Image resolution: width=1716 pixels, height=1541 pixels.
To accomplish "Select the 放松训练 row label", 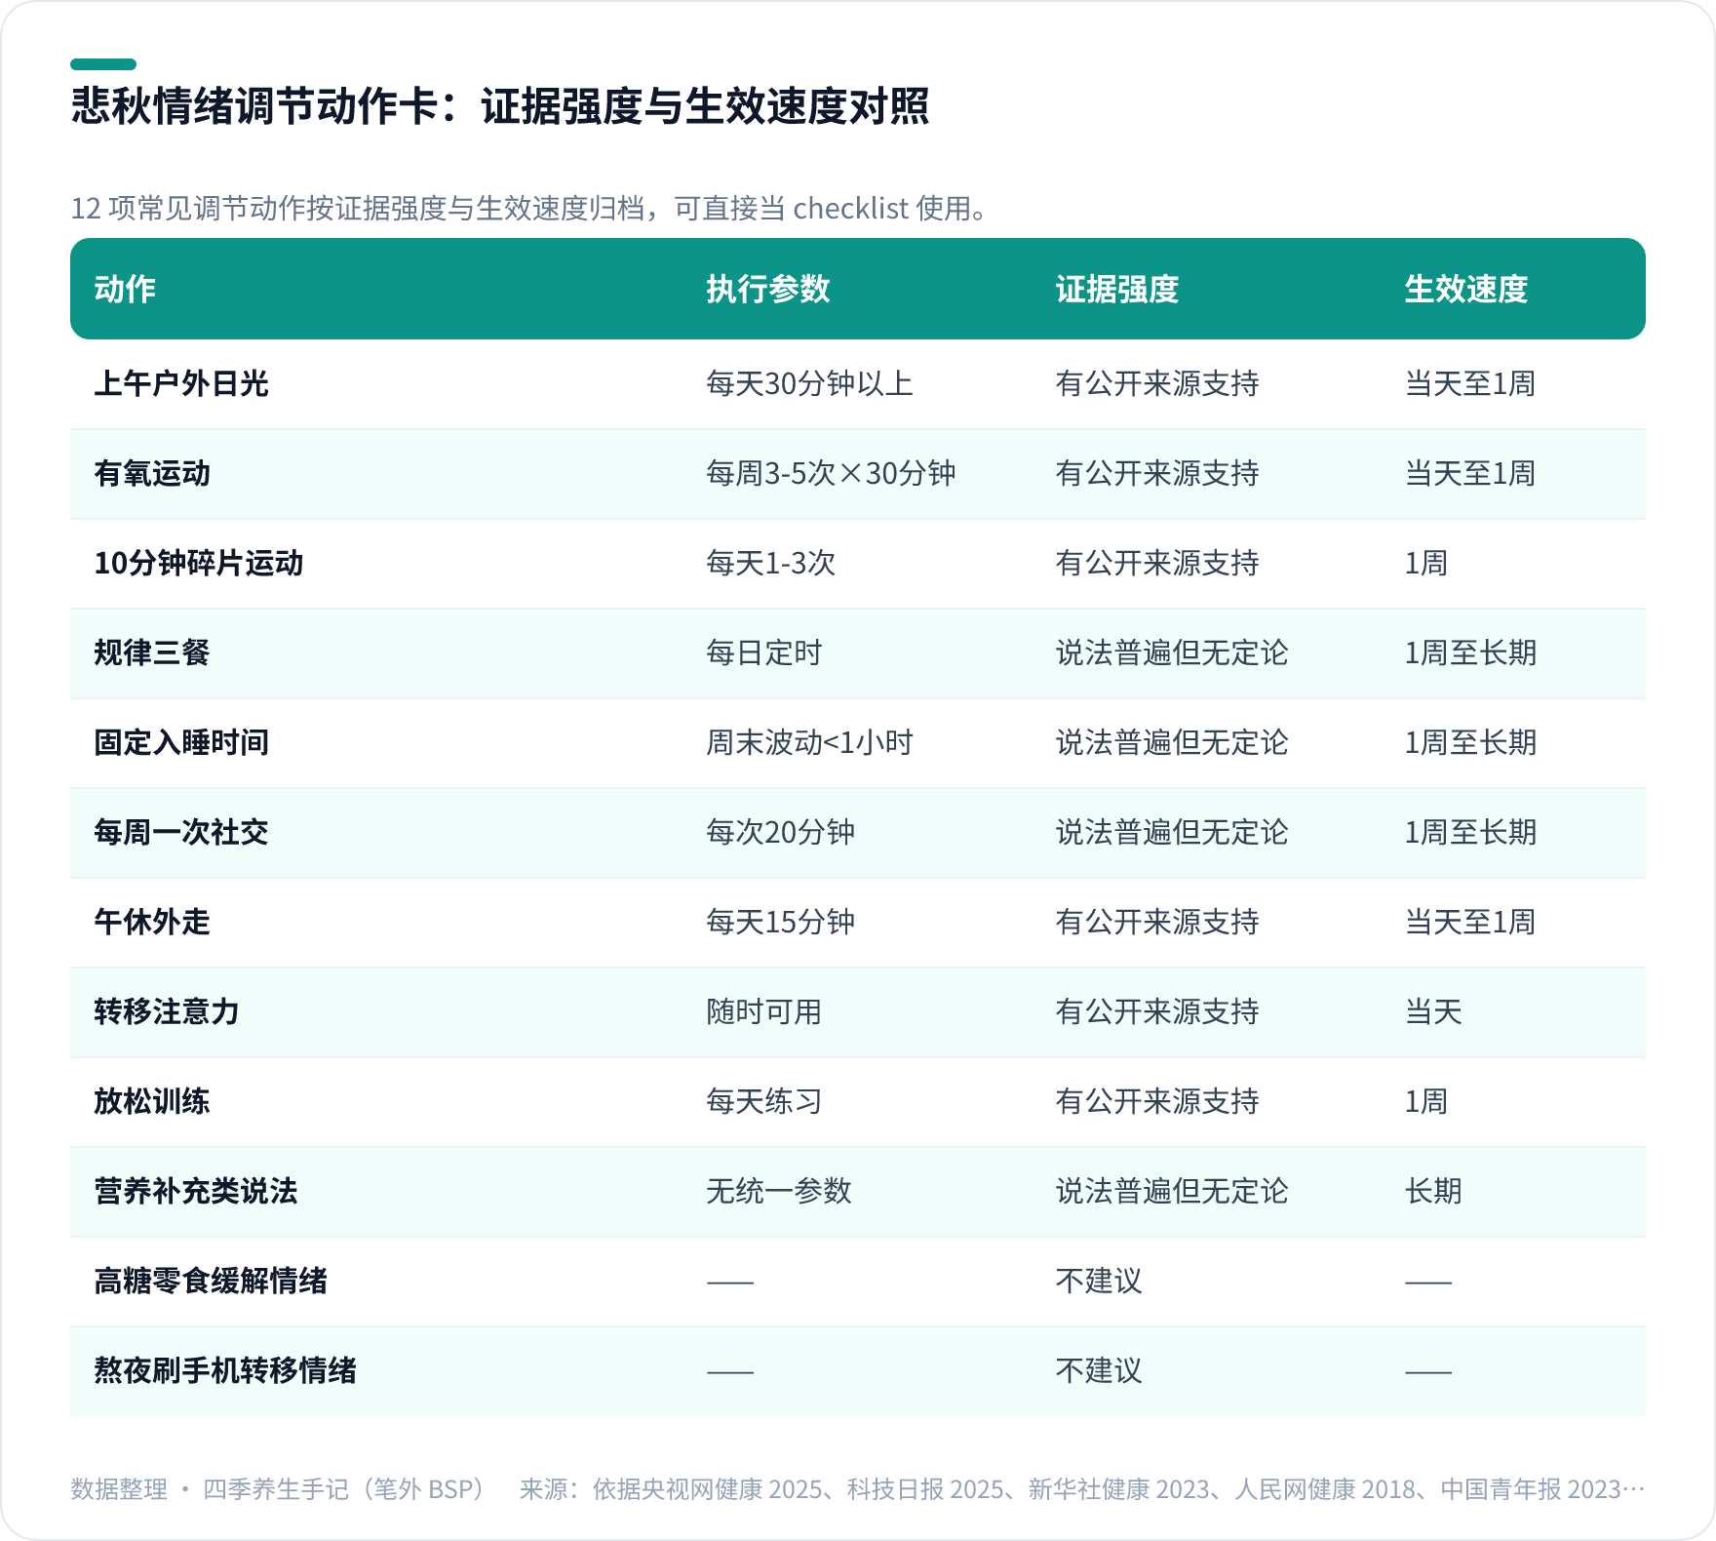I will 152,1101.
